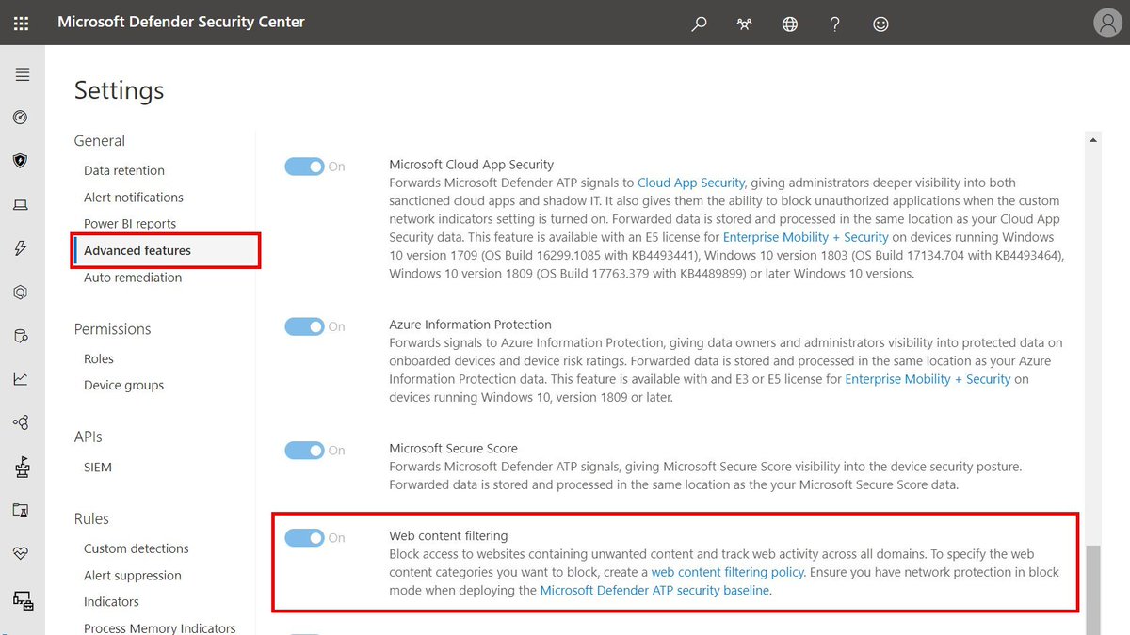Toggle off Microsoft Cloud App Security
The image size is (1130, 635).
coord(304,167)
